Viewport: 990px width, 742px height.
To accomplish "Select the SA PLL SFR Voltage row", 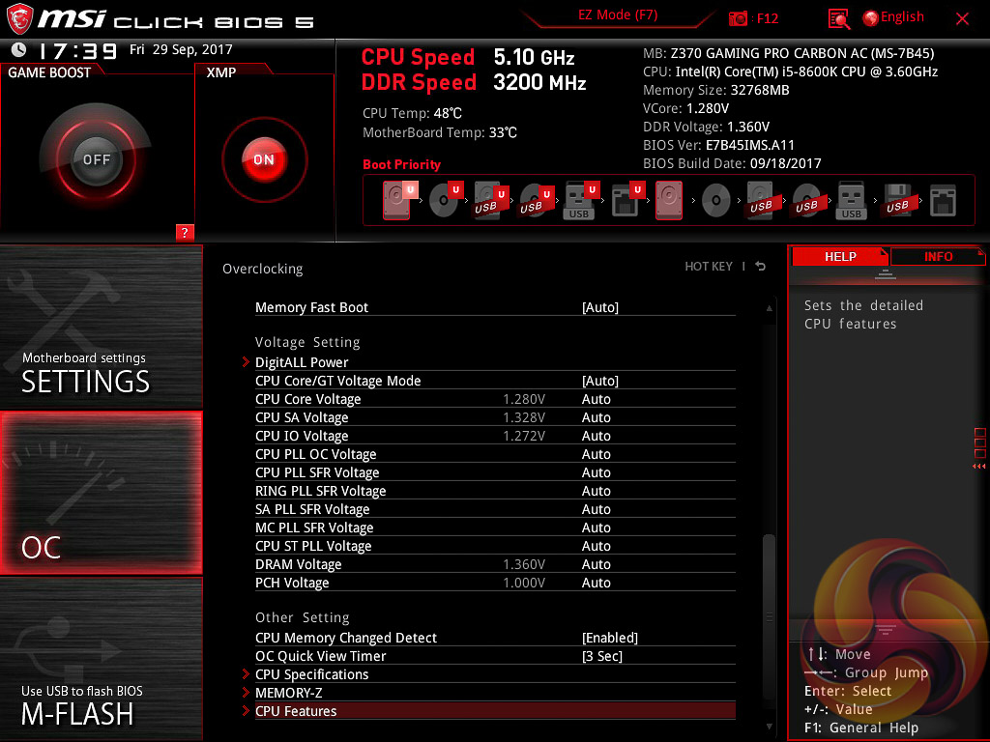I will (495, 508).
